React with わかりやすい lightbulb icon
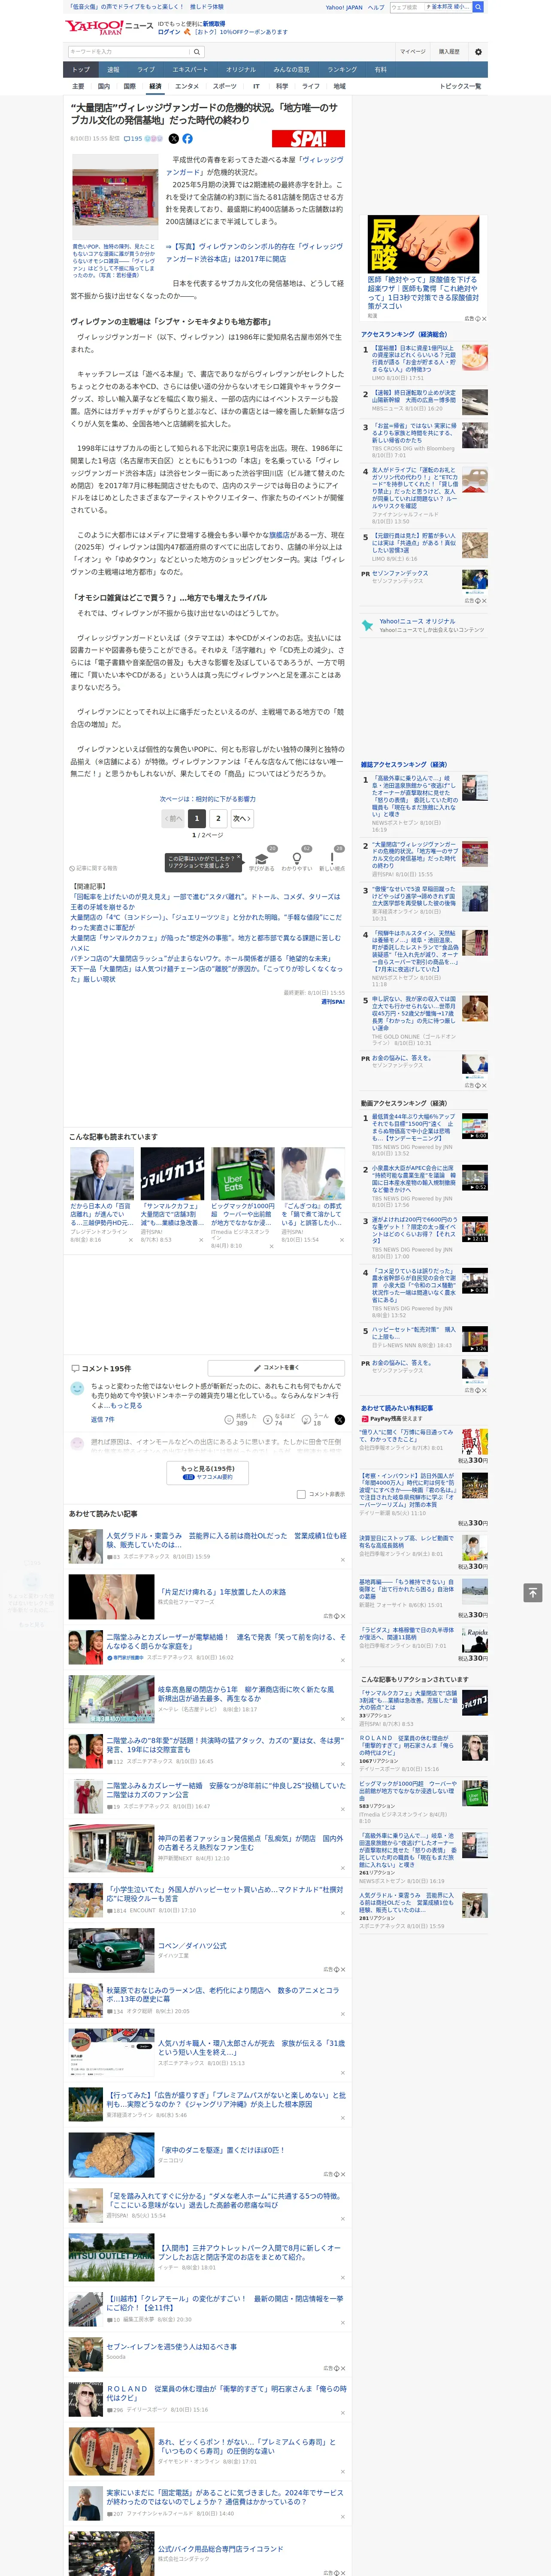Viewport: 551px width, 2576px height. tap(297, 860)
